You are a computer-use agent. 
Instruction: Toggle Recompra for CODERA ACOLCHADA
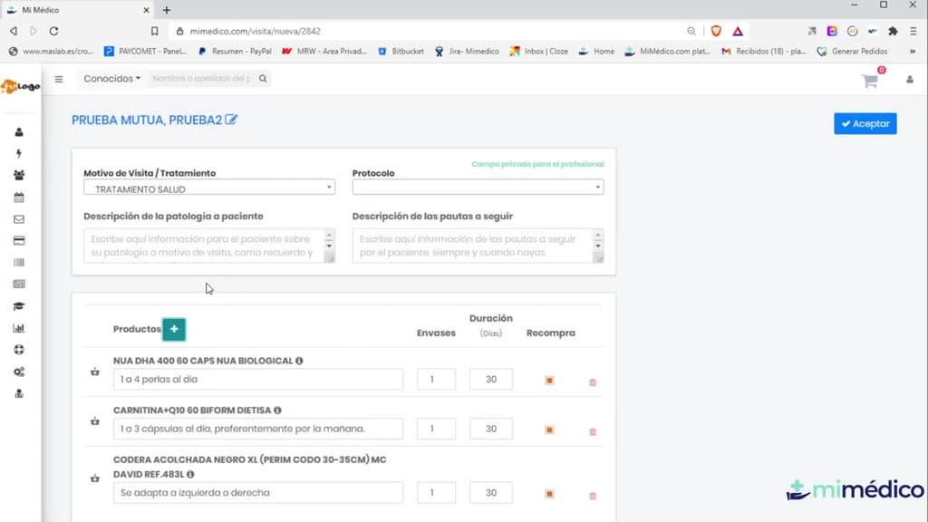click(x=549, y=494)
